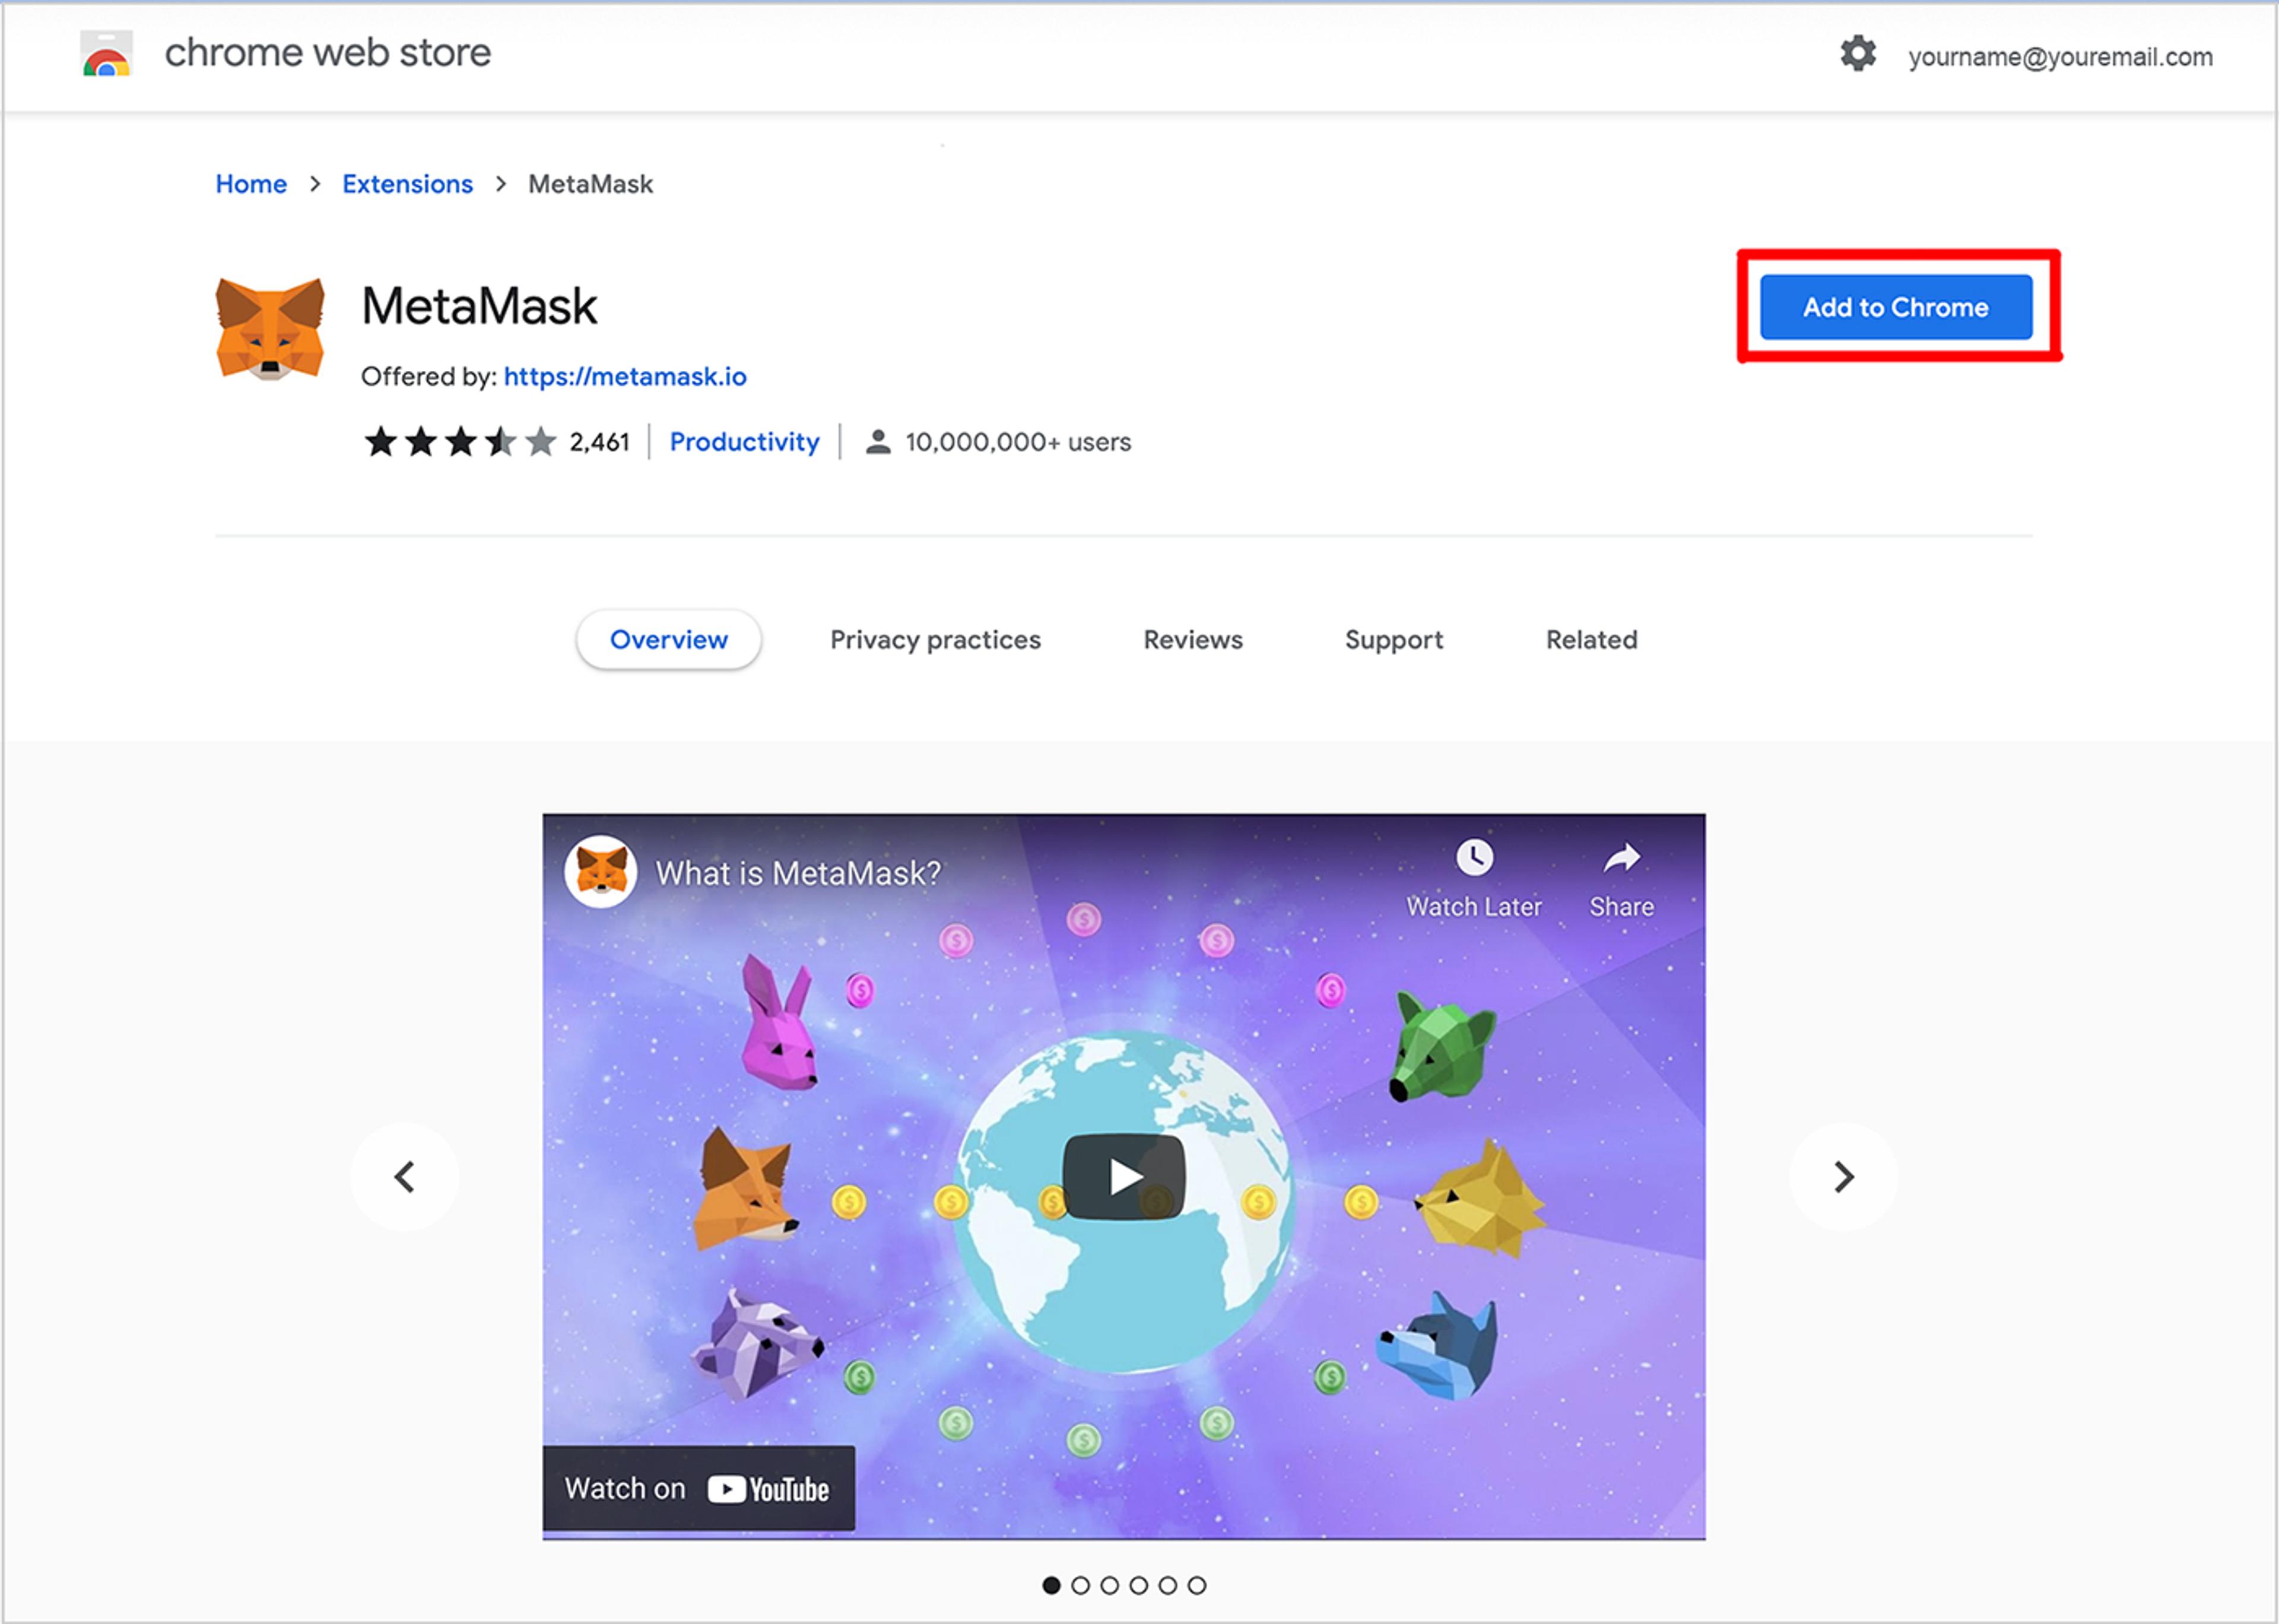
Task: Switch to Privacy practices tab
Action: [x=935, y=640]
